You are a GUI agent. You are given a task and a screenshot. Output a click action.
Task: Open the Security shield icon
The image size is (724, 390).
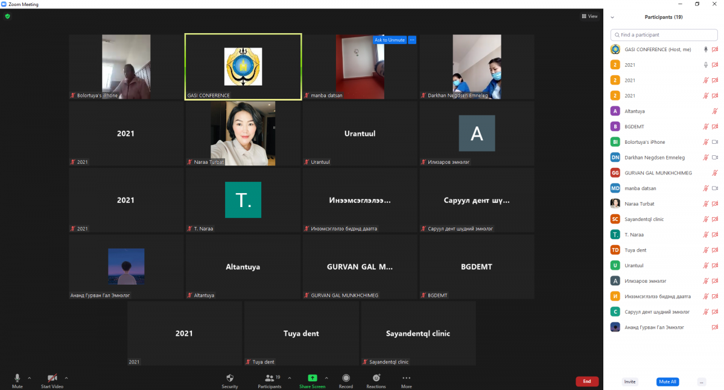tap(229, 378)
